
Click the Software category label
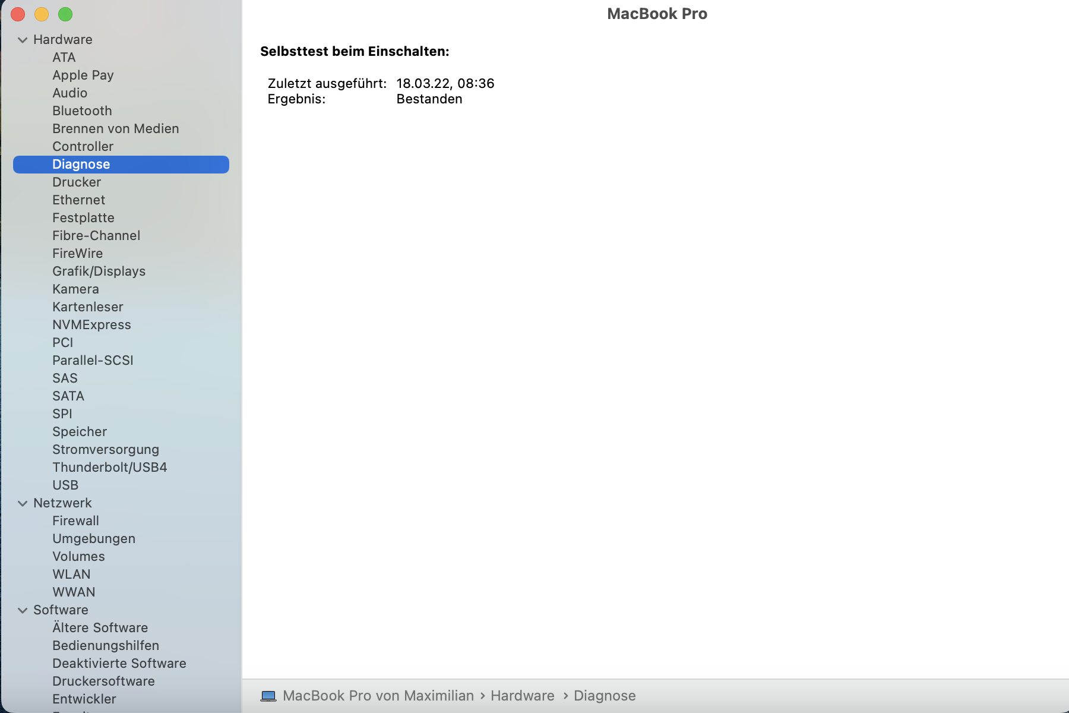[x=61, y=610]
